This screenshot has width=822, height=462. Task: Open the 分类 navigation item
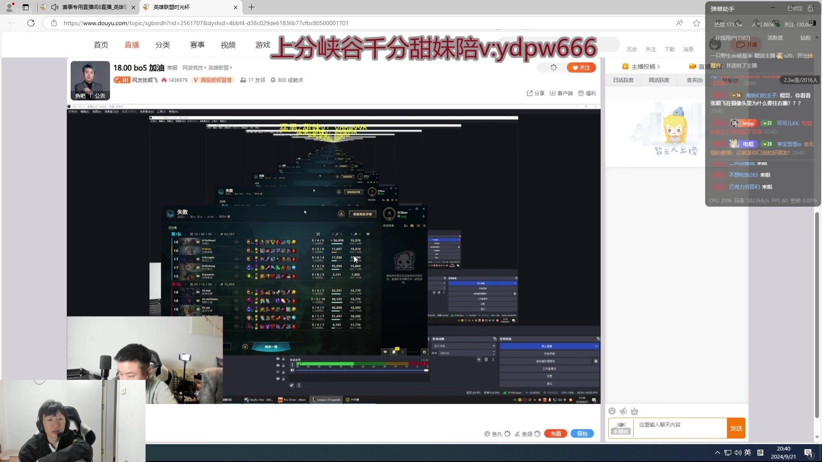pyautogui.click(x=163, y=45)
